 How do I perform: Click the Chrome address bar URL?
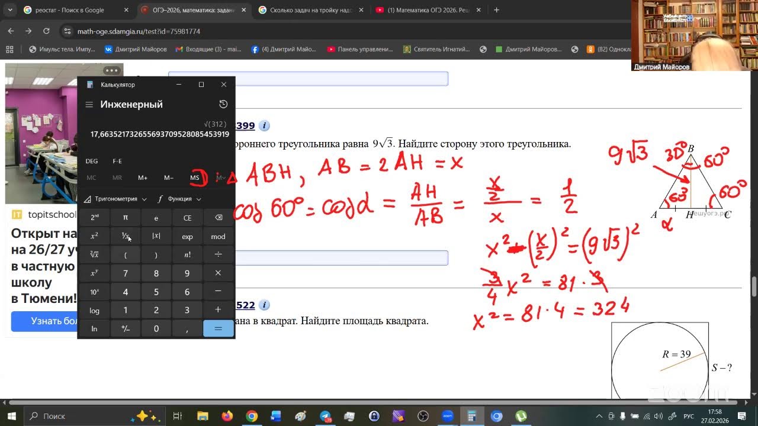[x=139, y=31]
